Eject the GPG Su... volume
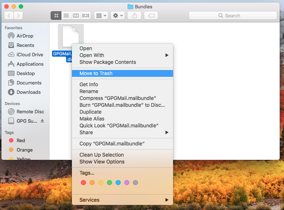Image resolution: width=284 pixels, height=210 pixels. click(x=42, y=121)
